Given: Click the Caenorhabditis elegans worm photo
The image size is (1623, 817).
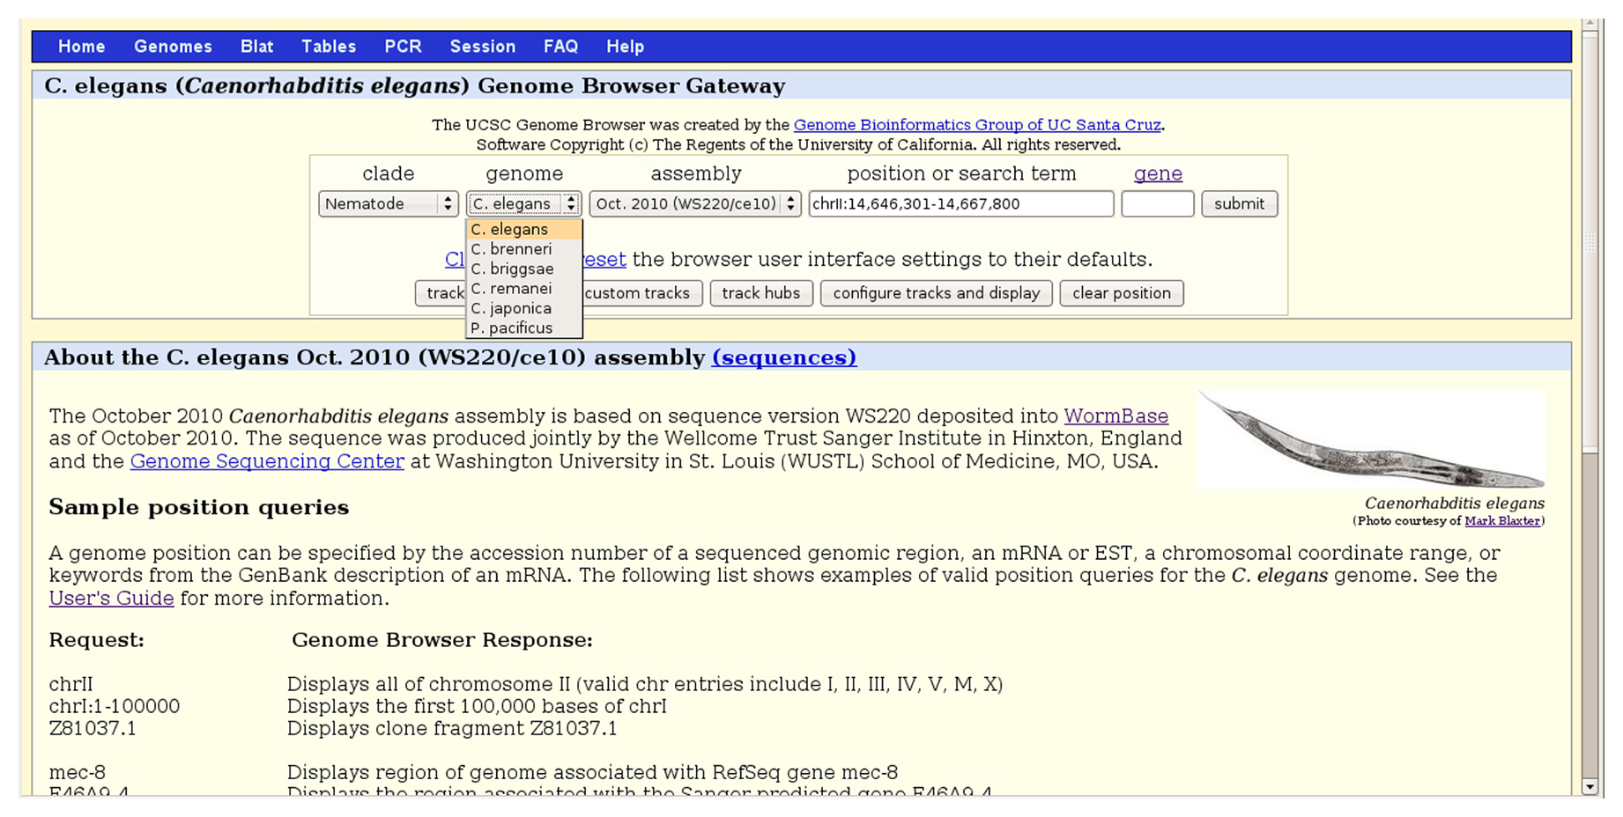Looking at the screenshot, I should point(1372,439).
